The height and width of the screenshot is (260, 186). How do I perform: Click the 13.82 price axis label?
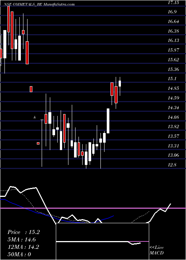click(173, 127)
